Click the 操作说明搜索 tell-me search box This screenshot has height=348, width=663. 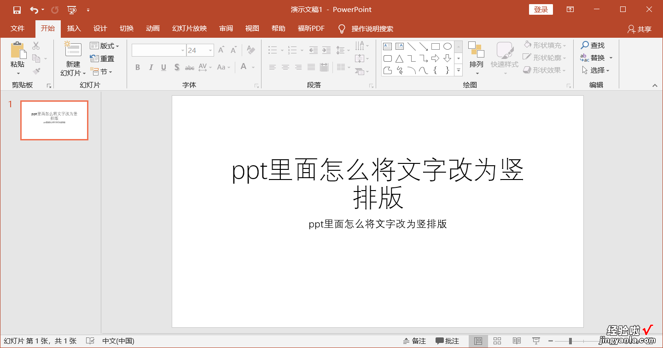point(366,29)
